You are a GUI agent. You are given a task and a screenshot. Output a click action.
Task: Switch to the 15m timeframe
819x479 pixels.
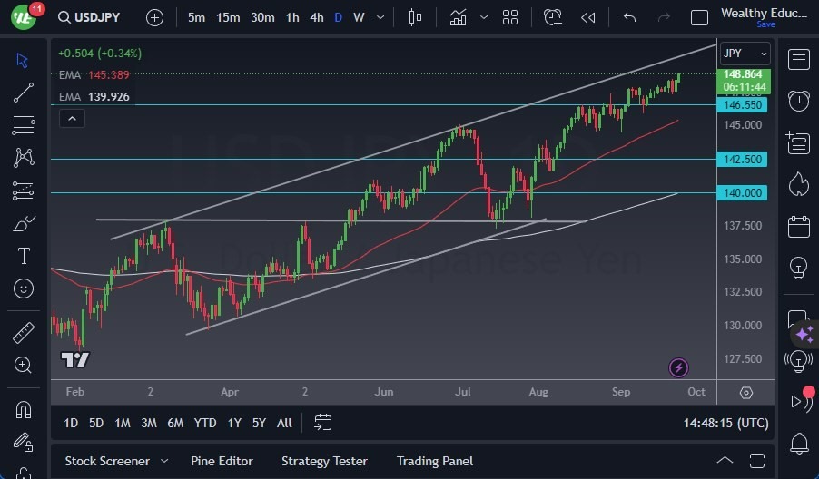(x=228, y=18)
